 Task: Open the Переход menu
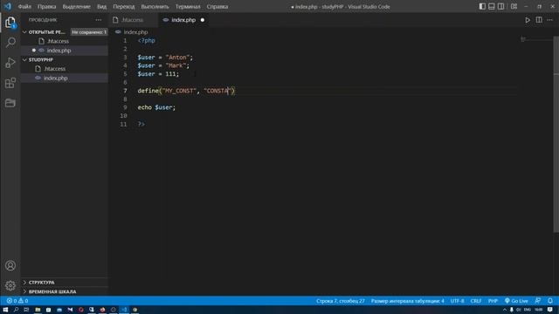click(x=124, y=6)
